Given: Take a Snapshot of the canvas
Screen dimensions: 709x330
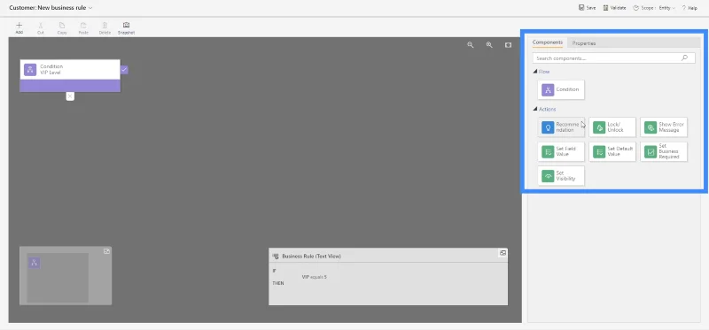Looking at the screenshot, I should (x=126, y=28).
